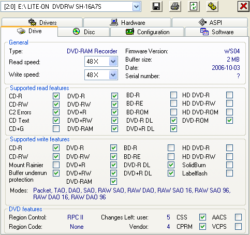
Task: Toggle CD Text checkbox
Action: click(x=56, y=121)
